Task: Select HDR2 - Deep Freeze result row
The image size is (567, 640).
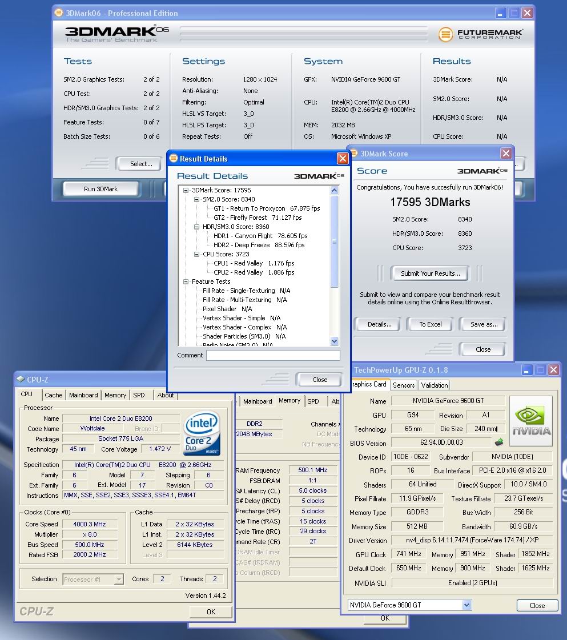Action: click(259, 245)
